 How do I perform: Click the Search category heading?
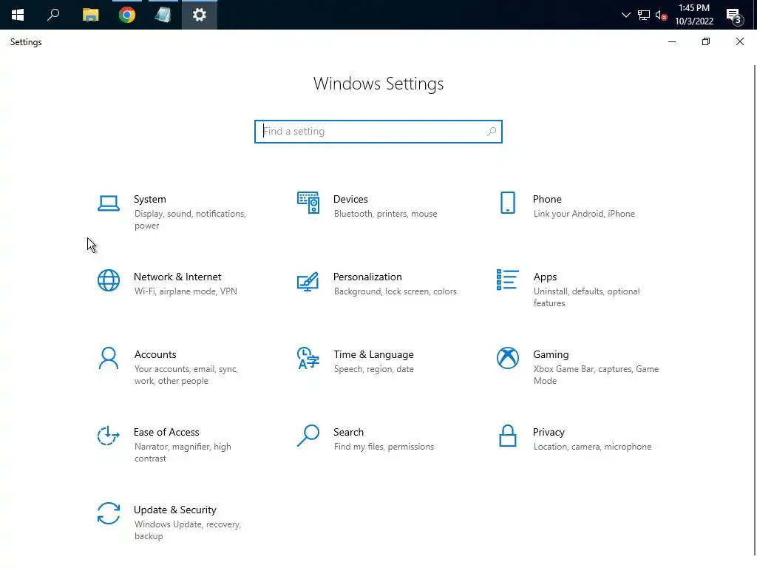point(349,432)
